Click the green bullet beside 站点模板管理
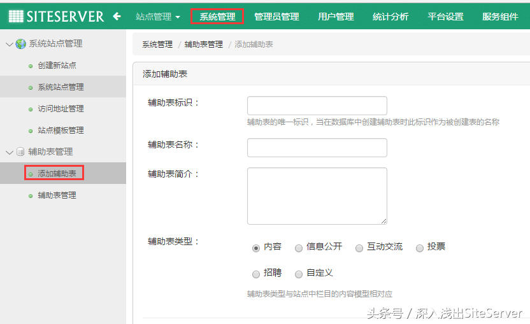530x324 pixels. pyautogui.click(x=31, y=131)
